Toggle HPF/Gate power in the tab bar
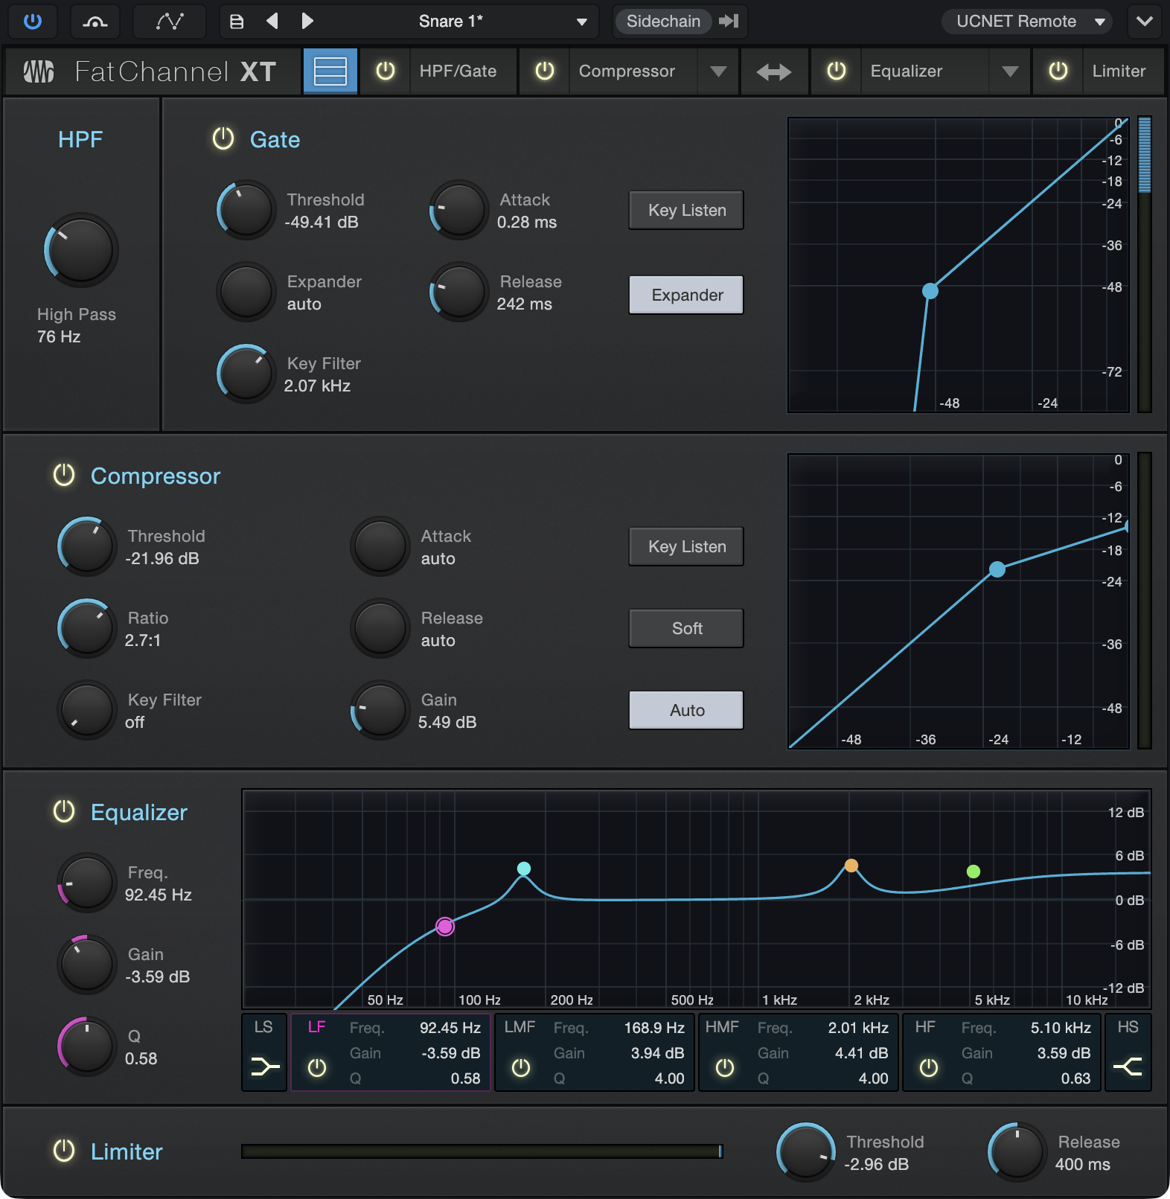 point(386,71)
